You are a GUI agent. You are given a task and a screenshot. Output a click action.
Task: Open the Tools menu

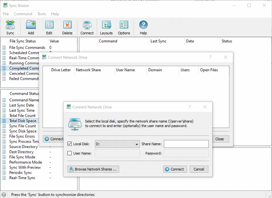tap(42, 14)
